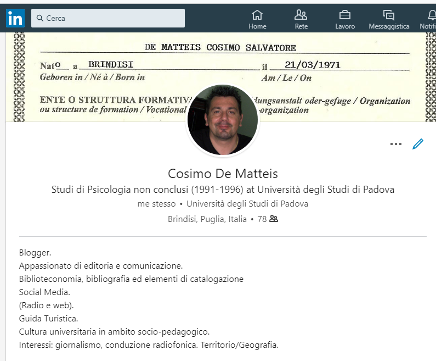Click the connections people icon
This screenshot has height=361, width=436.
click(274, 219)
